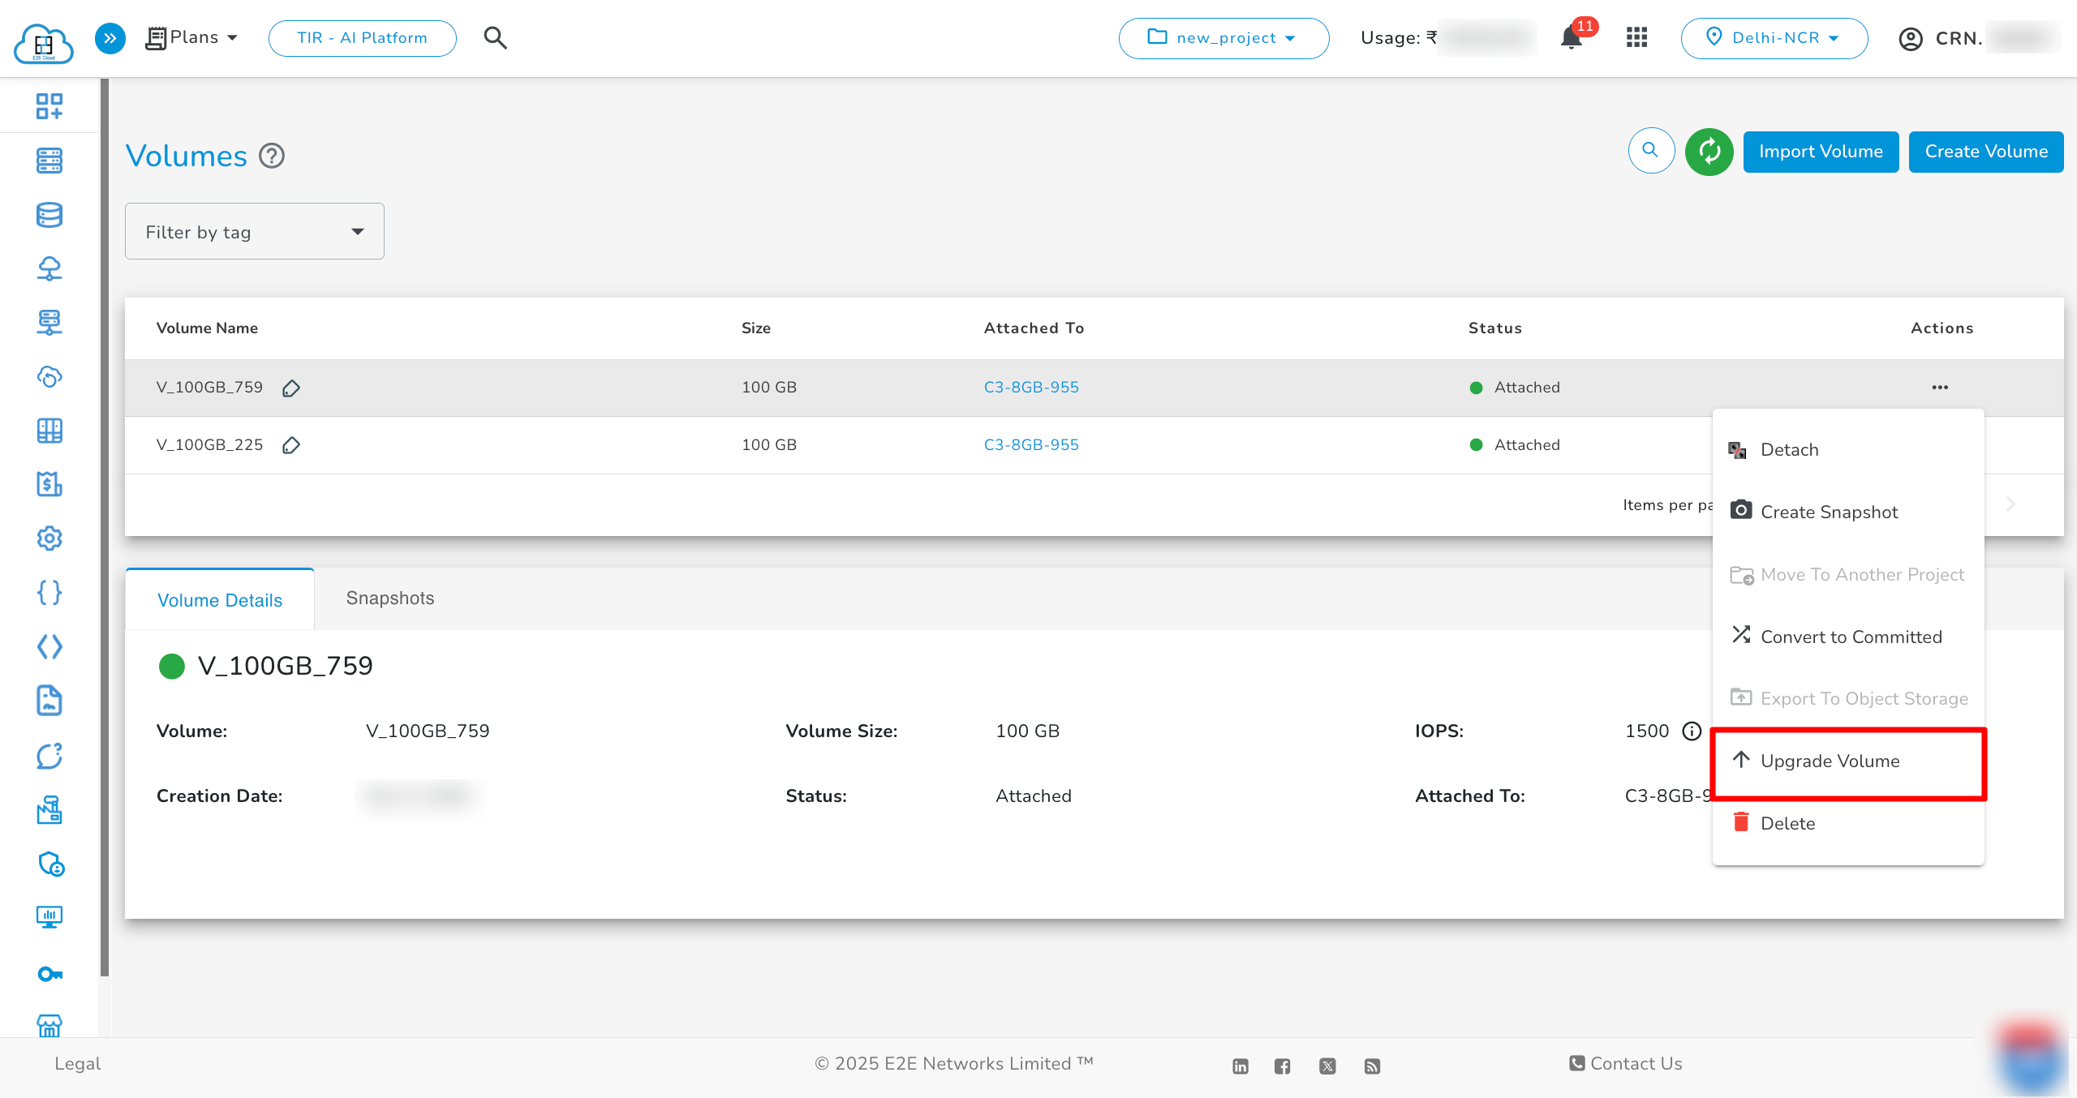Click the IOPS info icon
This screenshot has width=2077, height=1098.
1692,731
